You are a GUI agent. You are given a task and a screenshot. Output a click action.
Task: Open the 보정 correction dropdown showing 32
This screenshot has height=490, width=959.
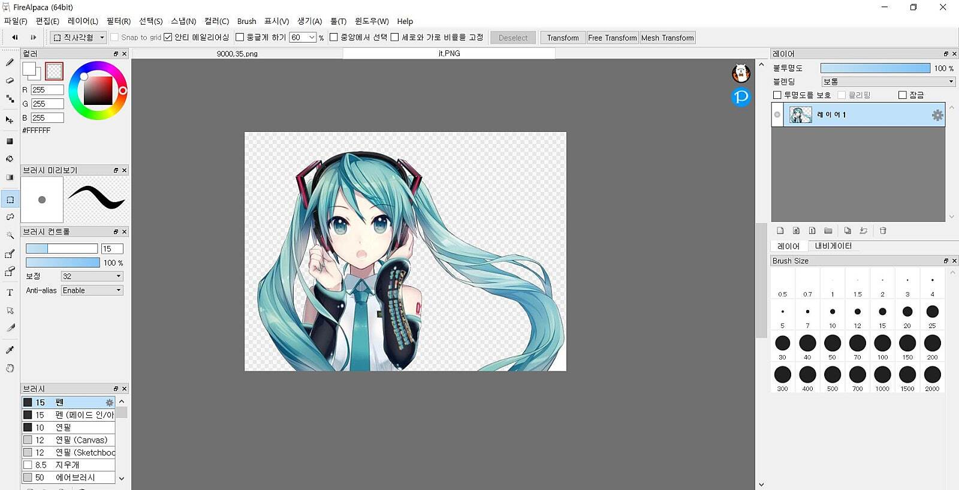pos(92,276)
